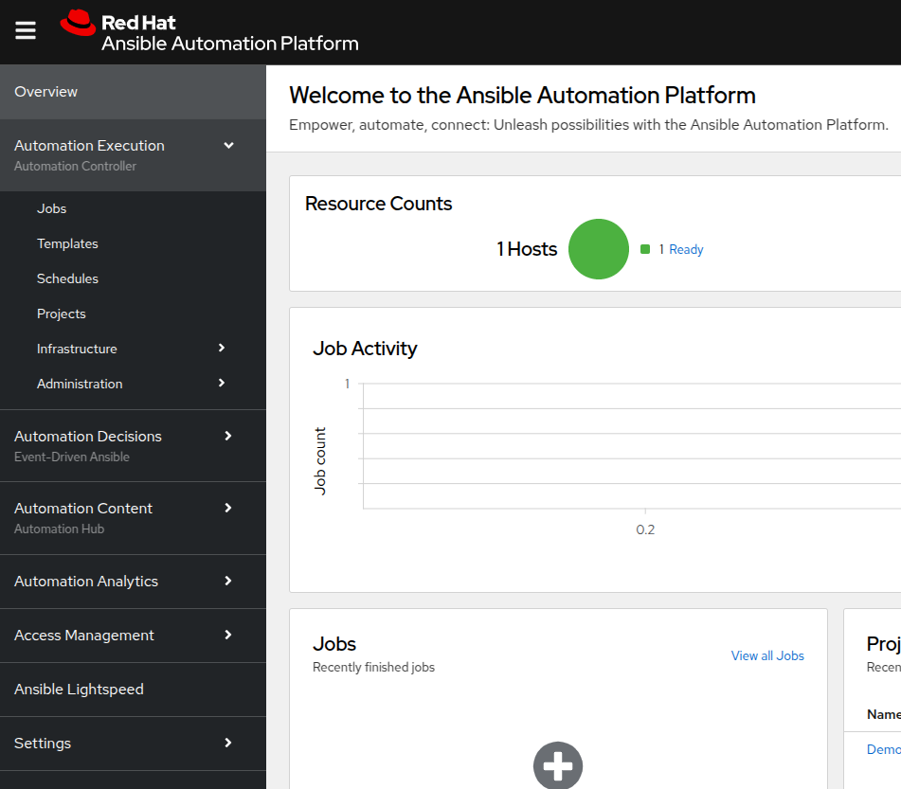This screenshot has width=901, height=789.
Task: Go to Jobs in sidebar
Action: (x=52, y=208)
